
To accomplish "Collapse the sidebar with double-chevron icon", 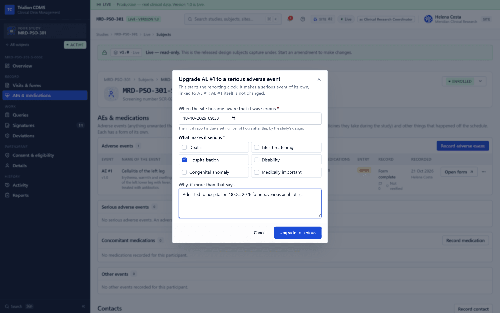I will pyautogui.click(x=83, y=306).
